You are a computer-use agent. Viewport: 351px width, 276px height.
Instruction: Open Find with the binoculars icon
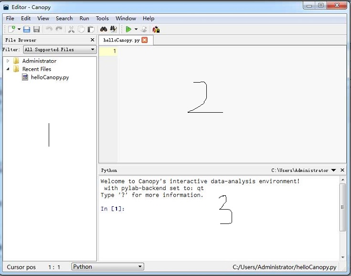tap(104, 29)
